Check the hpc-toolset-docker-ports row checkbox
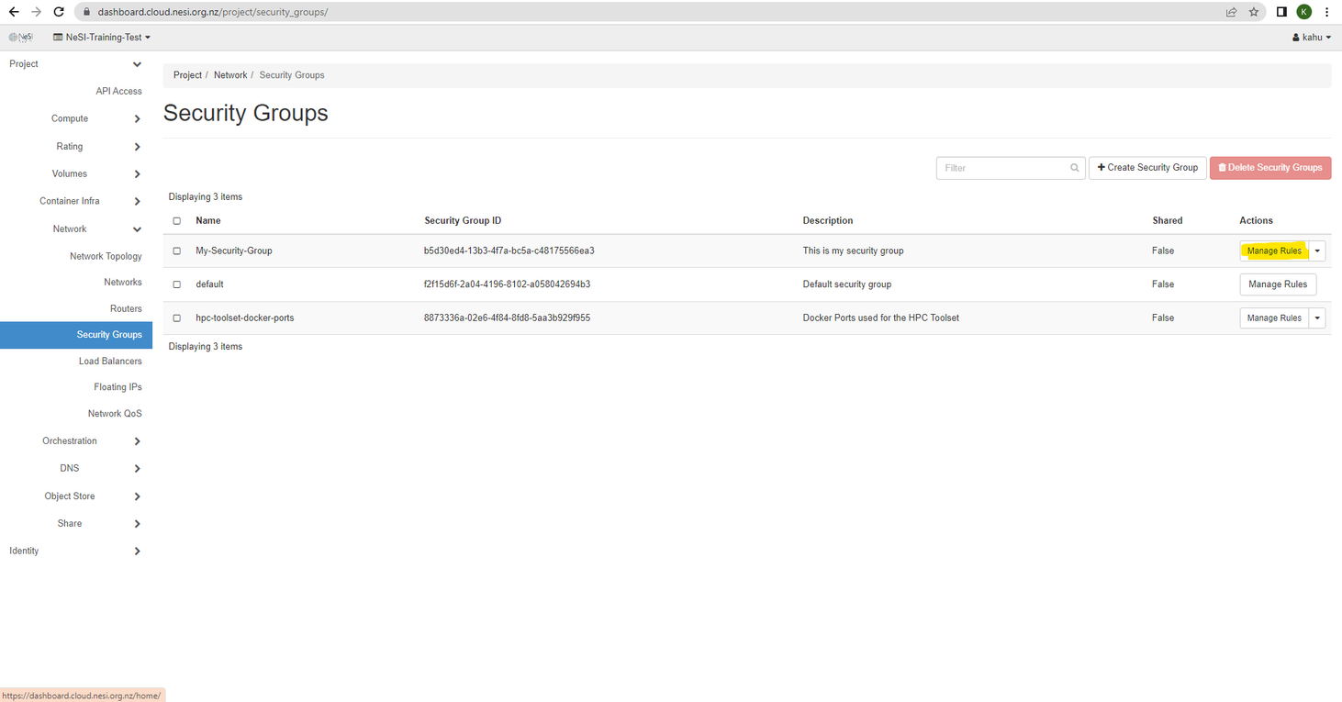Screen dimensions: 1342x702 coord(177,318)
